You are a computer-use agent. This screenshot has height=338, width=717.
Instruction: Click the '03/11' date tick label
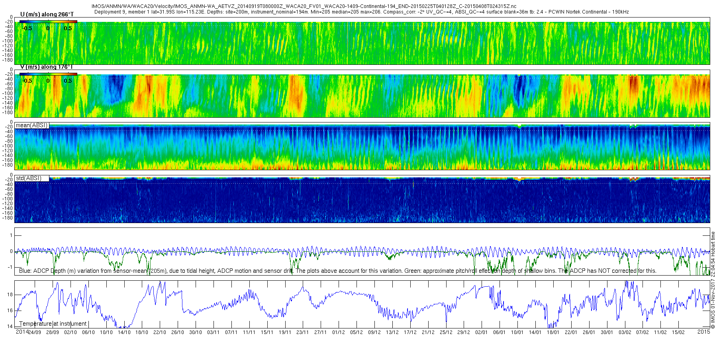coord(214,332)
